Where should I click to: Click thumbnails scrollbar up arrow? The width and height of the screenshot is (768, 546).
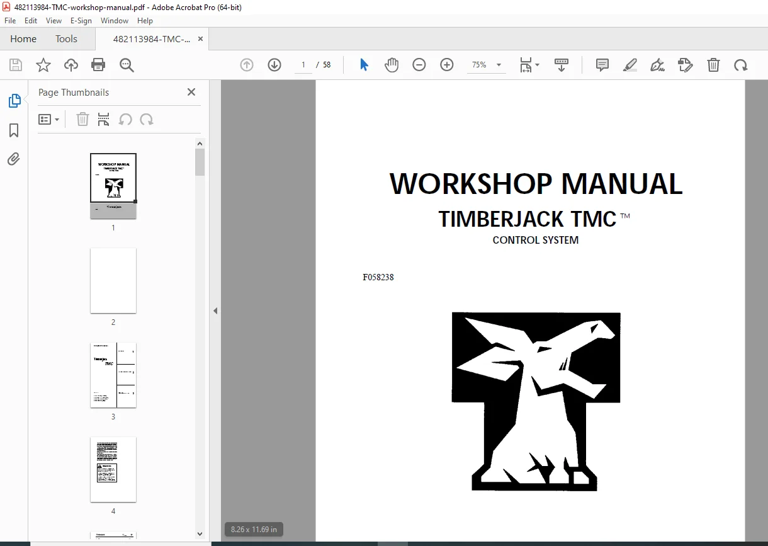(x=200, y=143)
